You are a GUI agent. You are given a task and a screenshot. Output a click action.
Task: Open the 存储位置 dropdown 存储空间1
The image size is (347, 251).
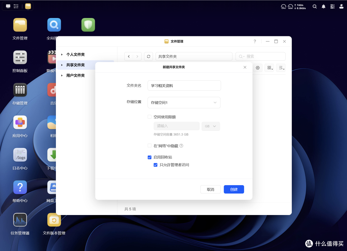click(x=184, y=103)
